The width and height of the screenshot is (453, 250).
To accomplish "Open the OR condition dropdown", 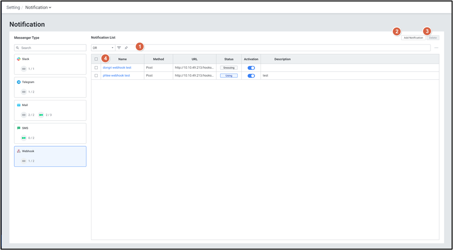I will click(x=103, y=48).
